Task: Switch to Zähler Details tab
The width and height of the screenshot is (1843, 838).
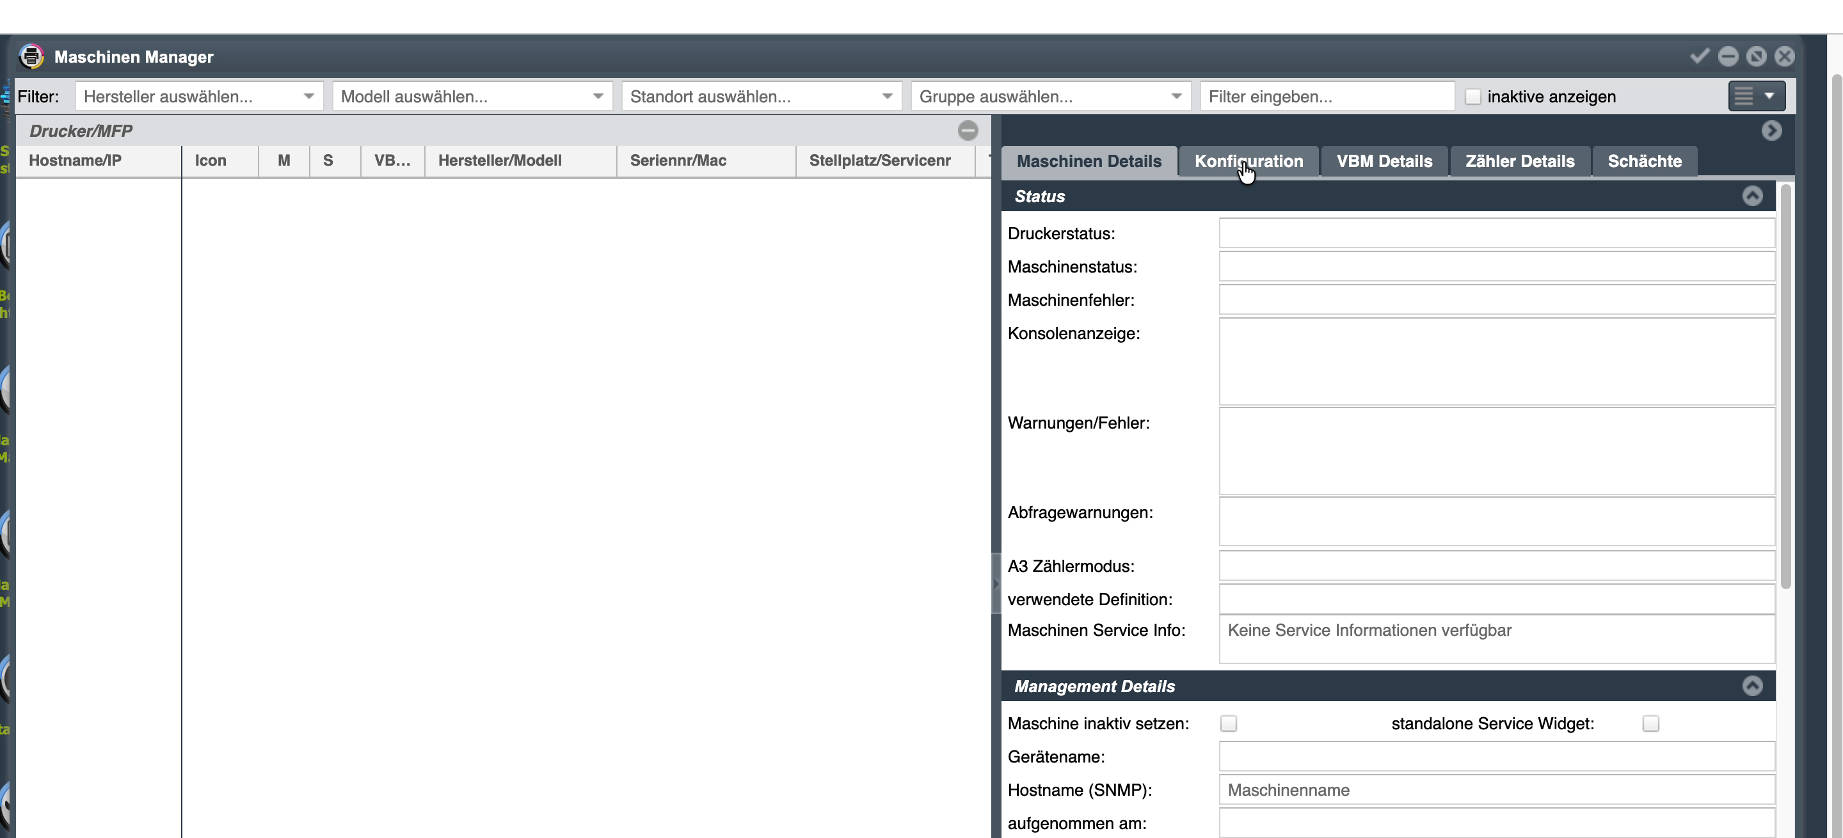Action: point(1520,161)
